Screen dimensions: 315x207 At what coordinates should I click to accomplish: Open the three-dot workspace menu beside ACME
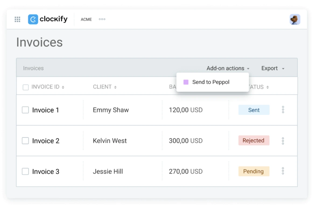(102, 19)
